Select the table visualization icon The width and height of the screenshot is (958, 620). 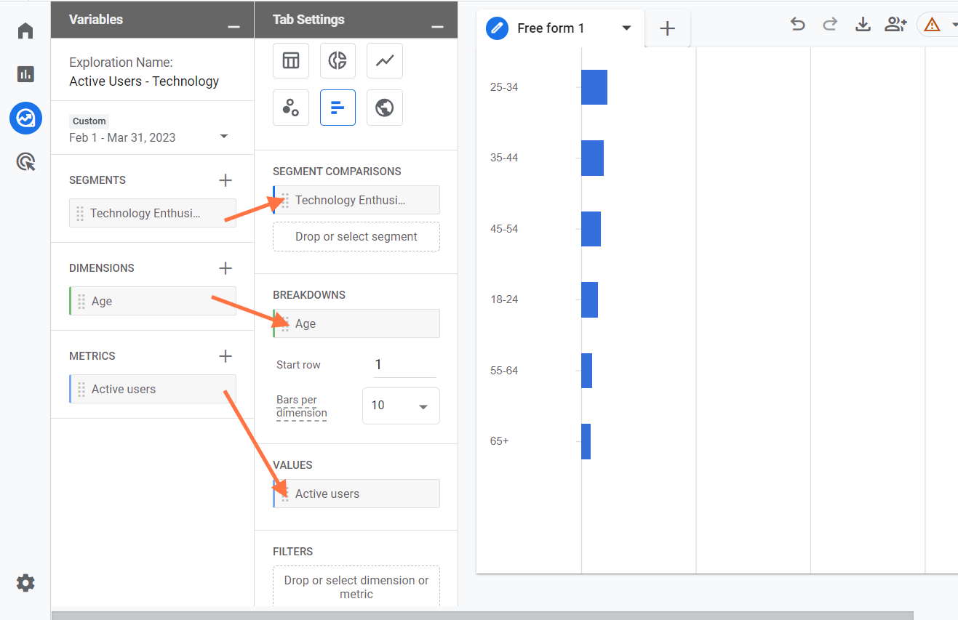tap(291, 61)
